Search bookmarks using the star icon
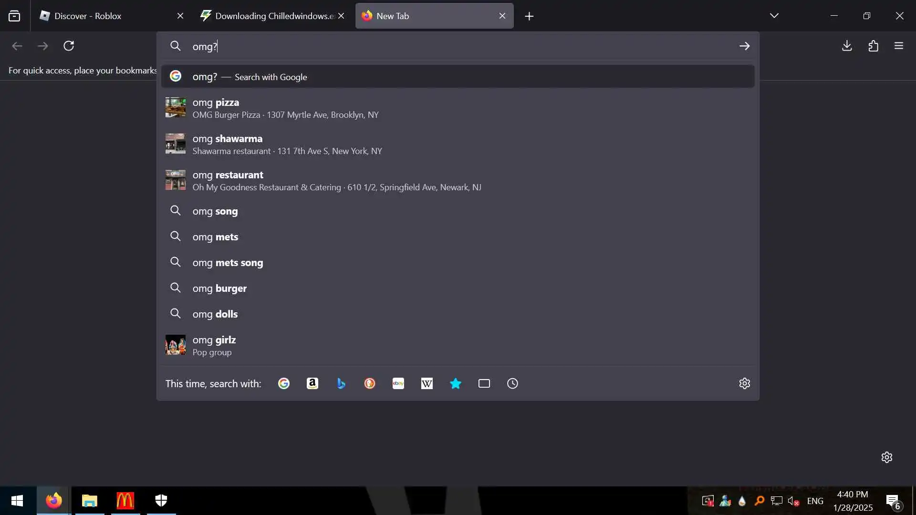This screenshot has height=515, width=916. (x=456, y=383)
